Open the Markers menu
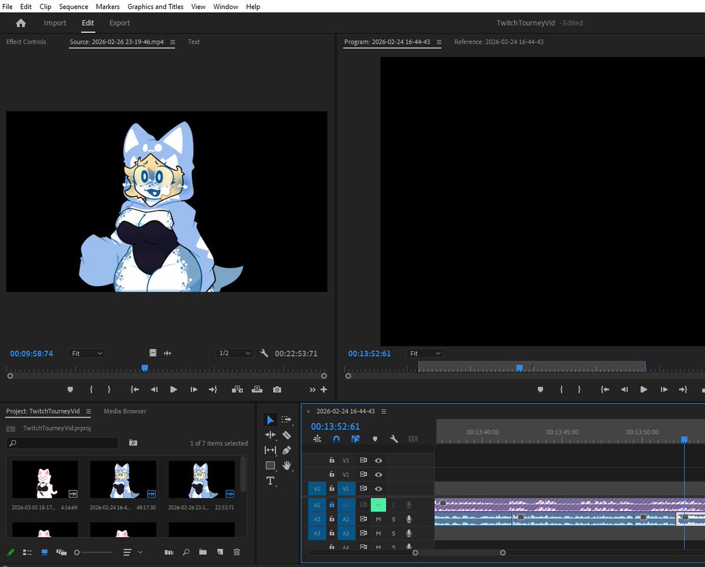The height and width of the screenshot is (567, 705). [x=108, y=6]
